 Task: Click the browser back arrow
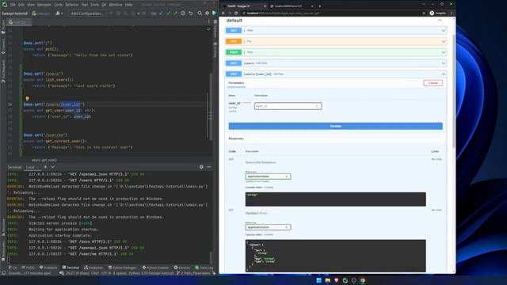point(223,13)
